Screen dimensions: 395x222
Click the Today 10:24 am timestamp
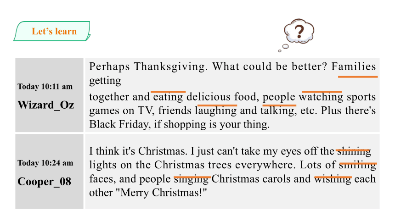[45, 163]
